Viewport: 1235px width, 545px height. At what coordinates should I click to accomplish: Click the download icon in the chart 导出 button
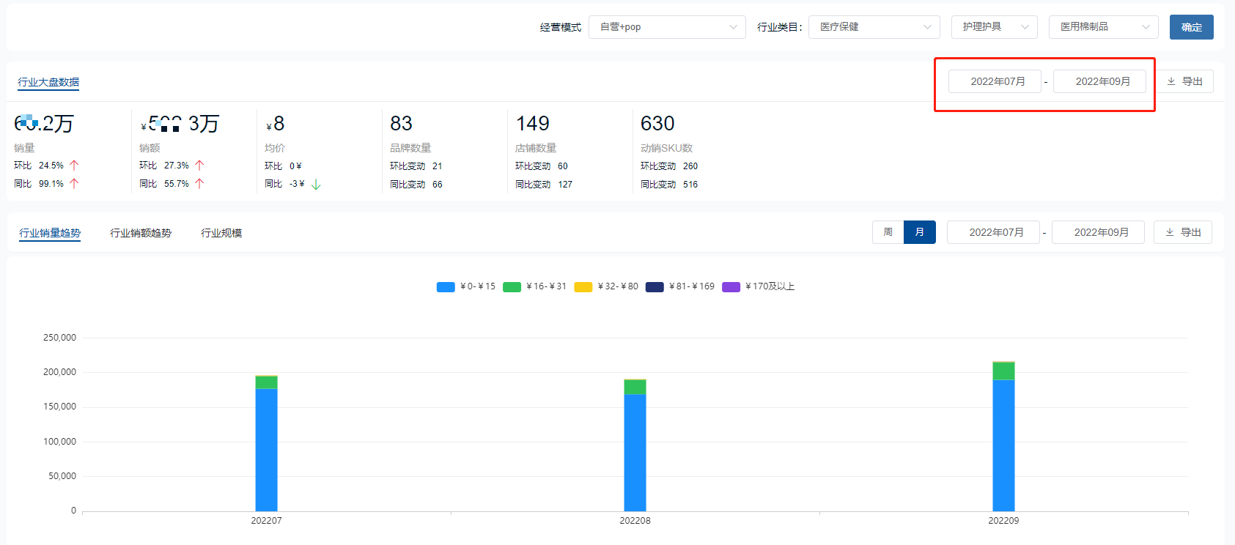1170,232
